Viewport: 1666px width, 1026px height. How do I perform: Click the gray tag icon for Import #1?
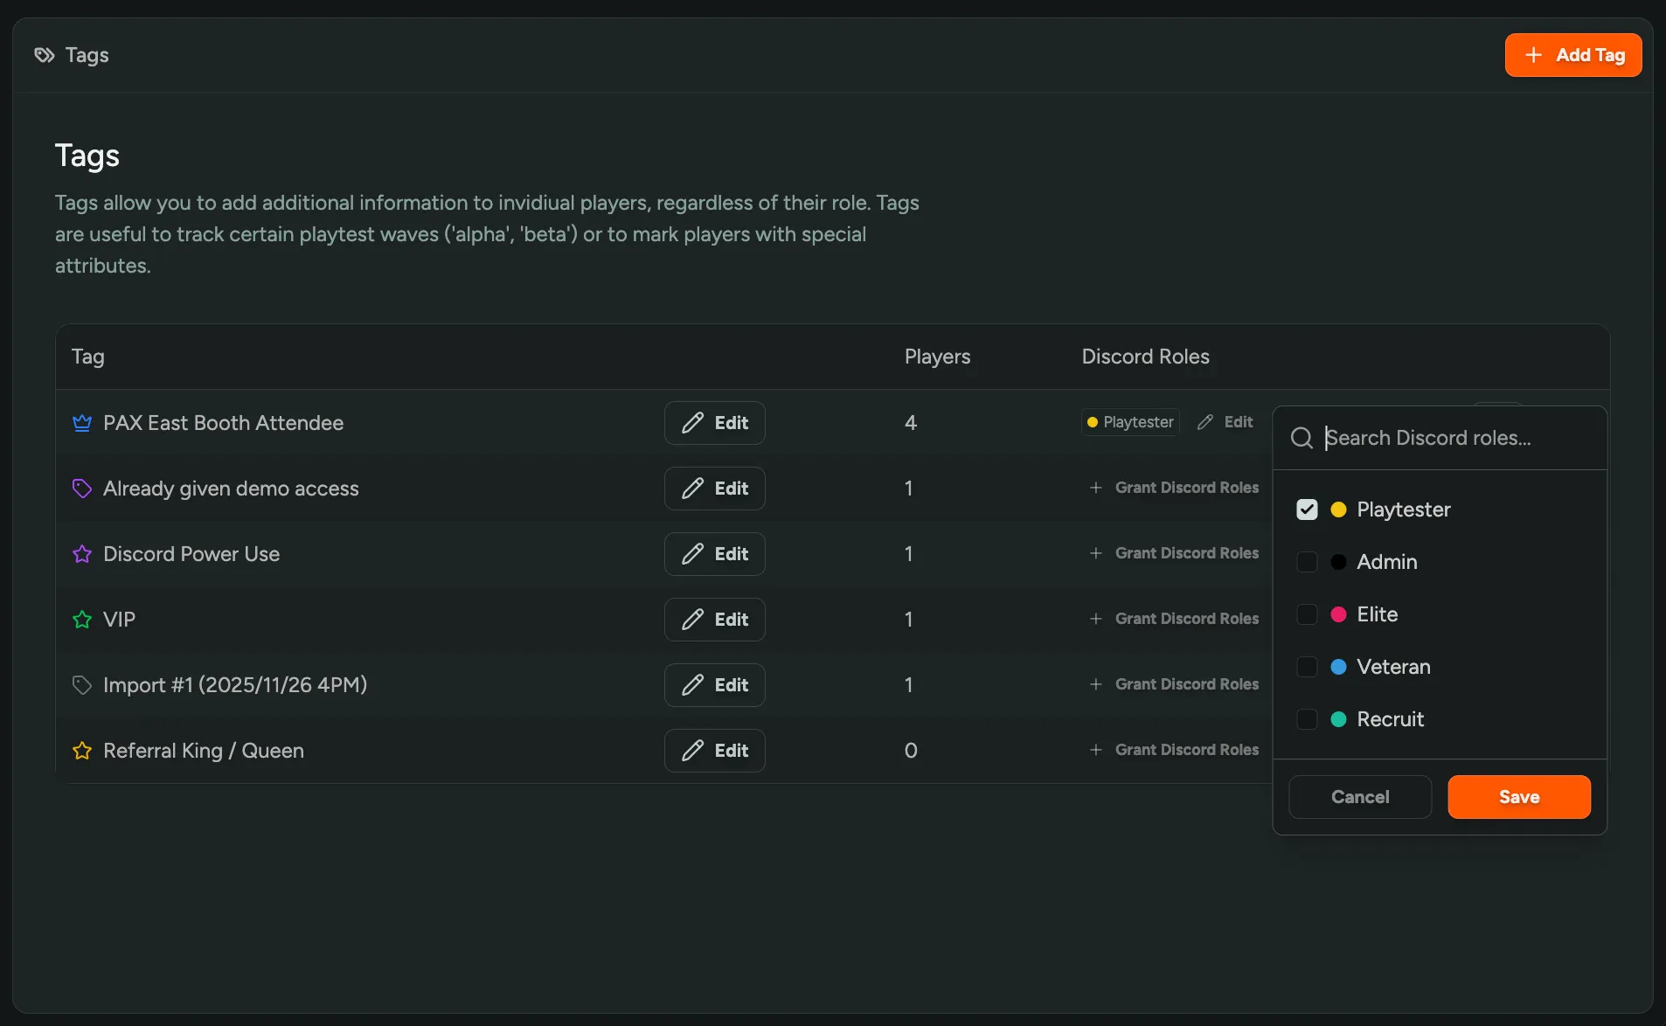pos(82,685)
